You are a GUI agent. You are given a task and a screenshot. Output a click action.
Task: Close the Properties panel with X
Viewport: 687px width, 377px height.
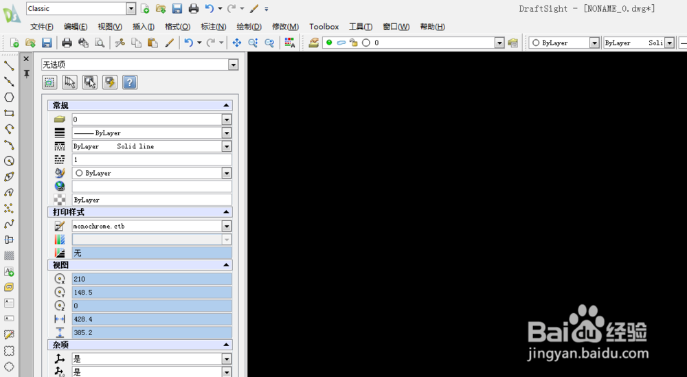(x=26, y=58)
